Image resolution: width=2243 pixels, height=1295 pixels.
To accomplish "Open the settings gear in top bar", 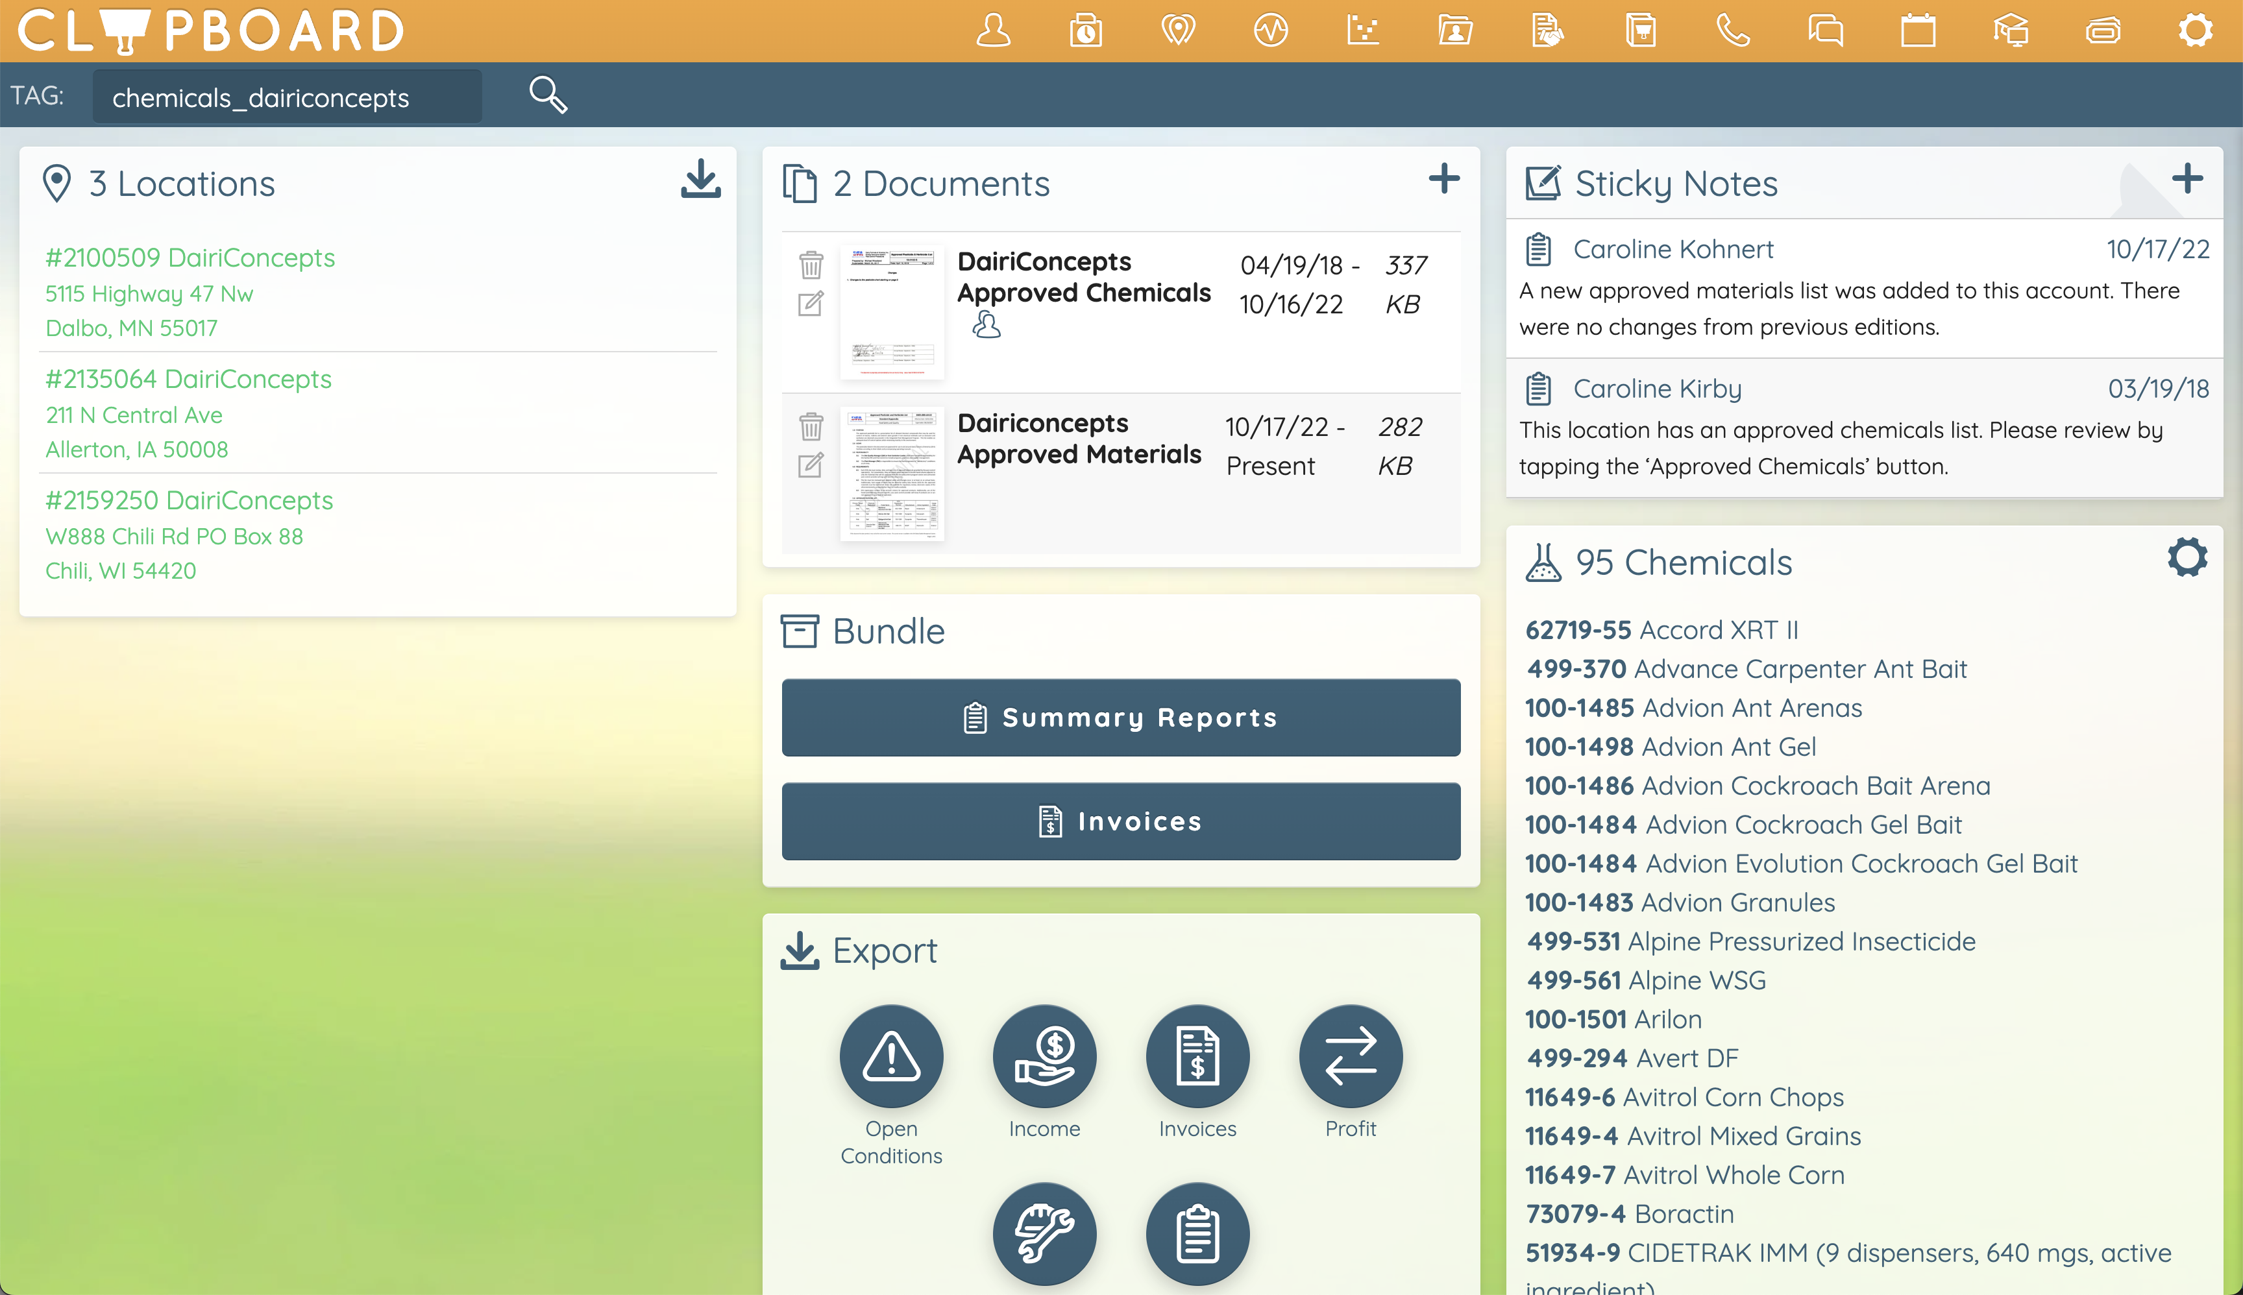I will 2196,30.
